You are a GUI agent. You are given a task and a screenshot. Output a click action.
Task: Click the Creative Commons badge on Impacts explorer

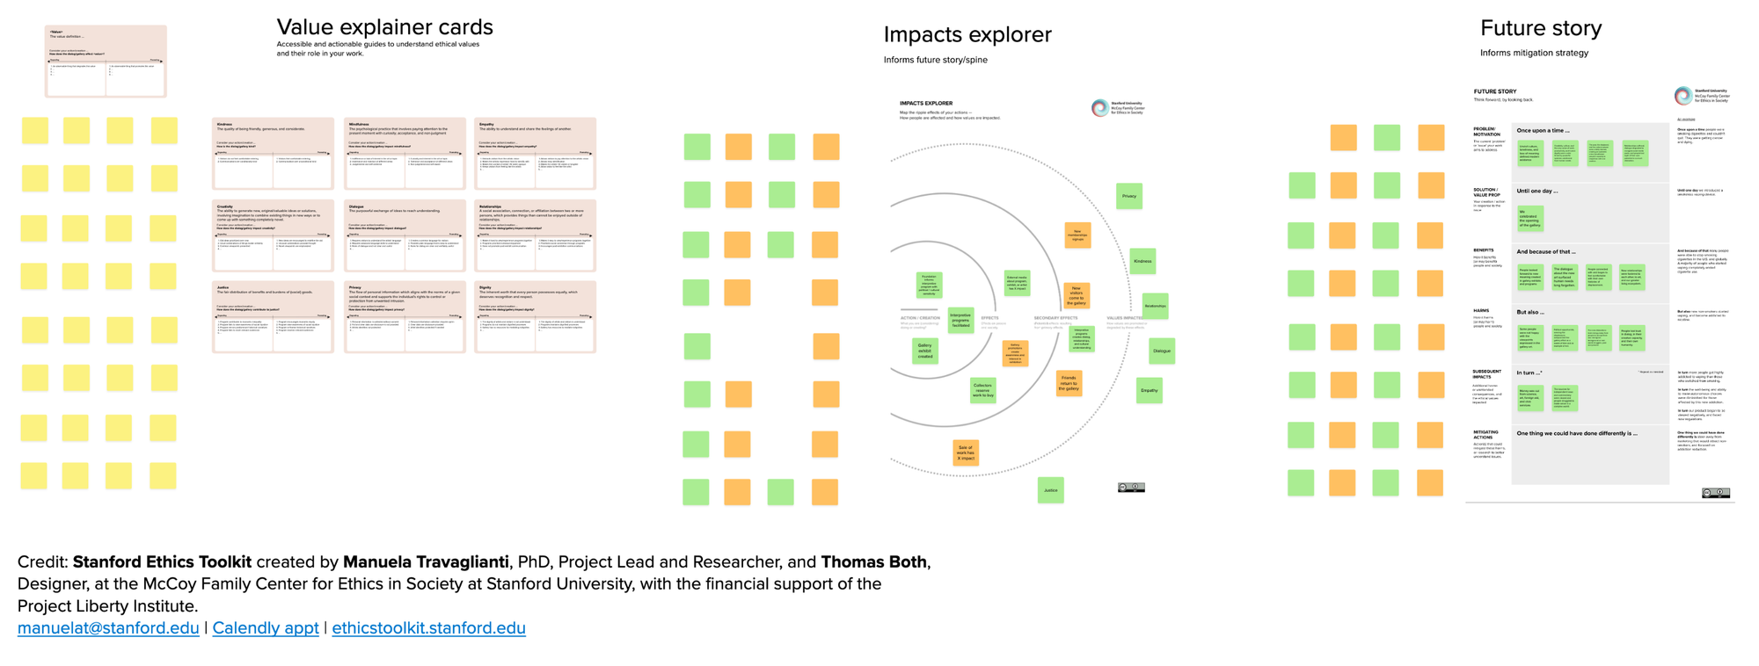click(1131, 488)
